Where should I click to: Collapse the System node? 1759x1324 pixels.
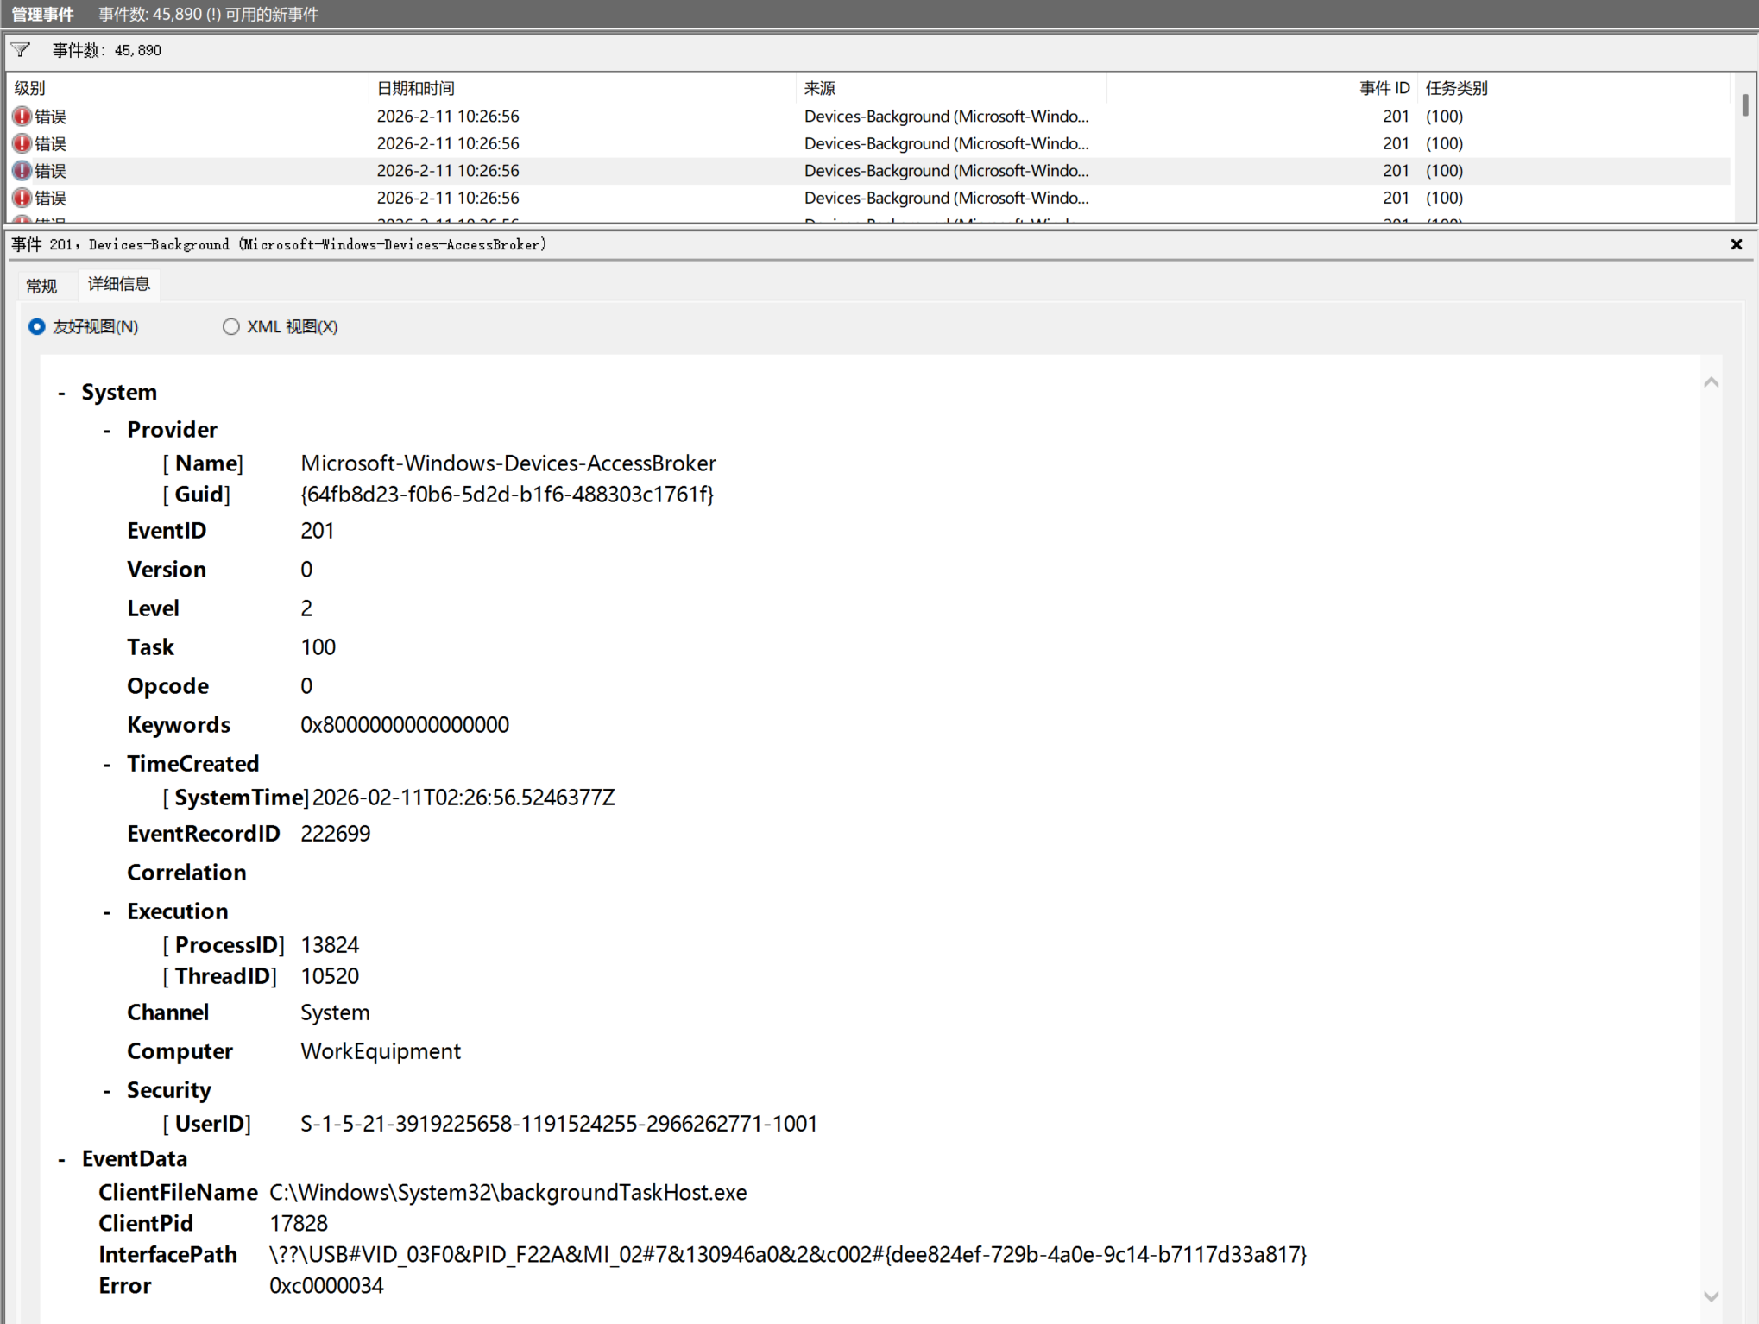click(x=62, y=394)
